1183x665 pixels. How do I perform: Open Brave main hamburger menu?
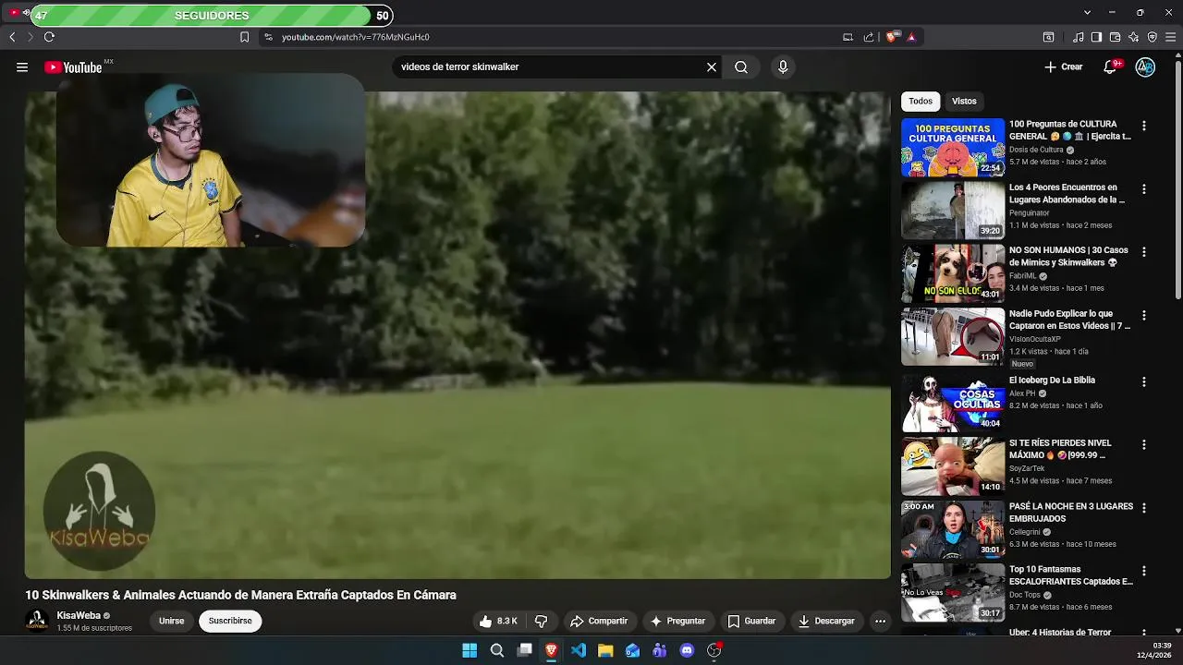(x=1171, y=37)
